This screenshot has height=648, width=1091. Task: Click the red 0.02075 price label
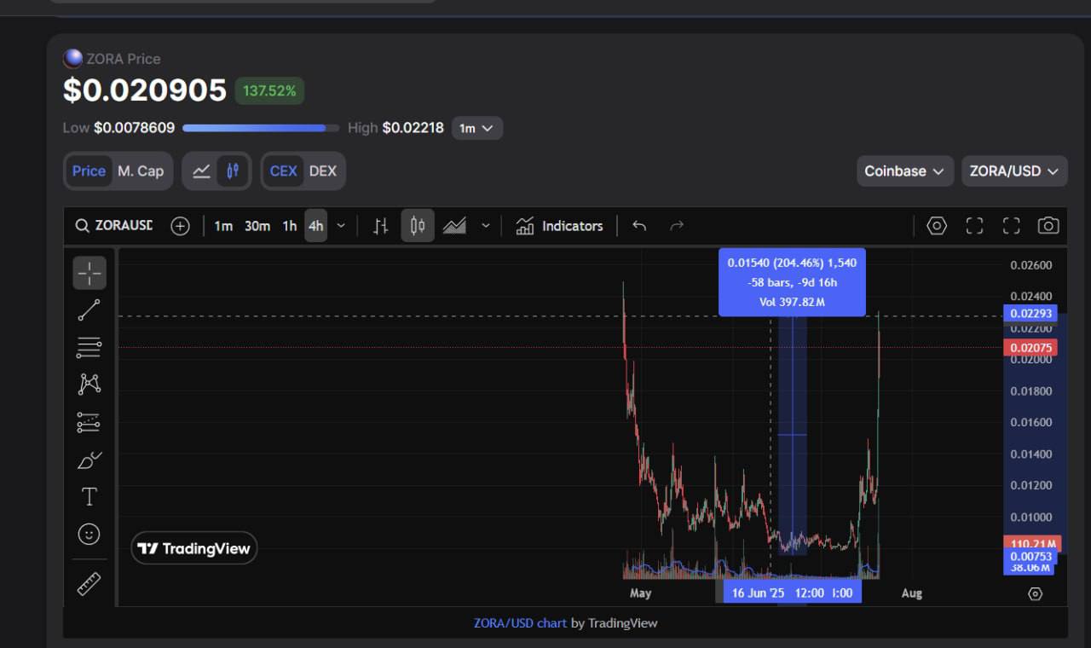coord(1030,348)
